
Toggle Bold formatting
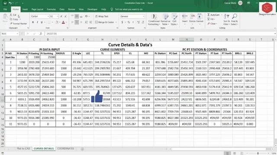coord(33,22)
